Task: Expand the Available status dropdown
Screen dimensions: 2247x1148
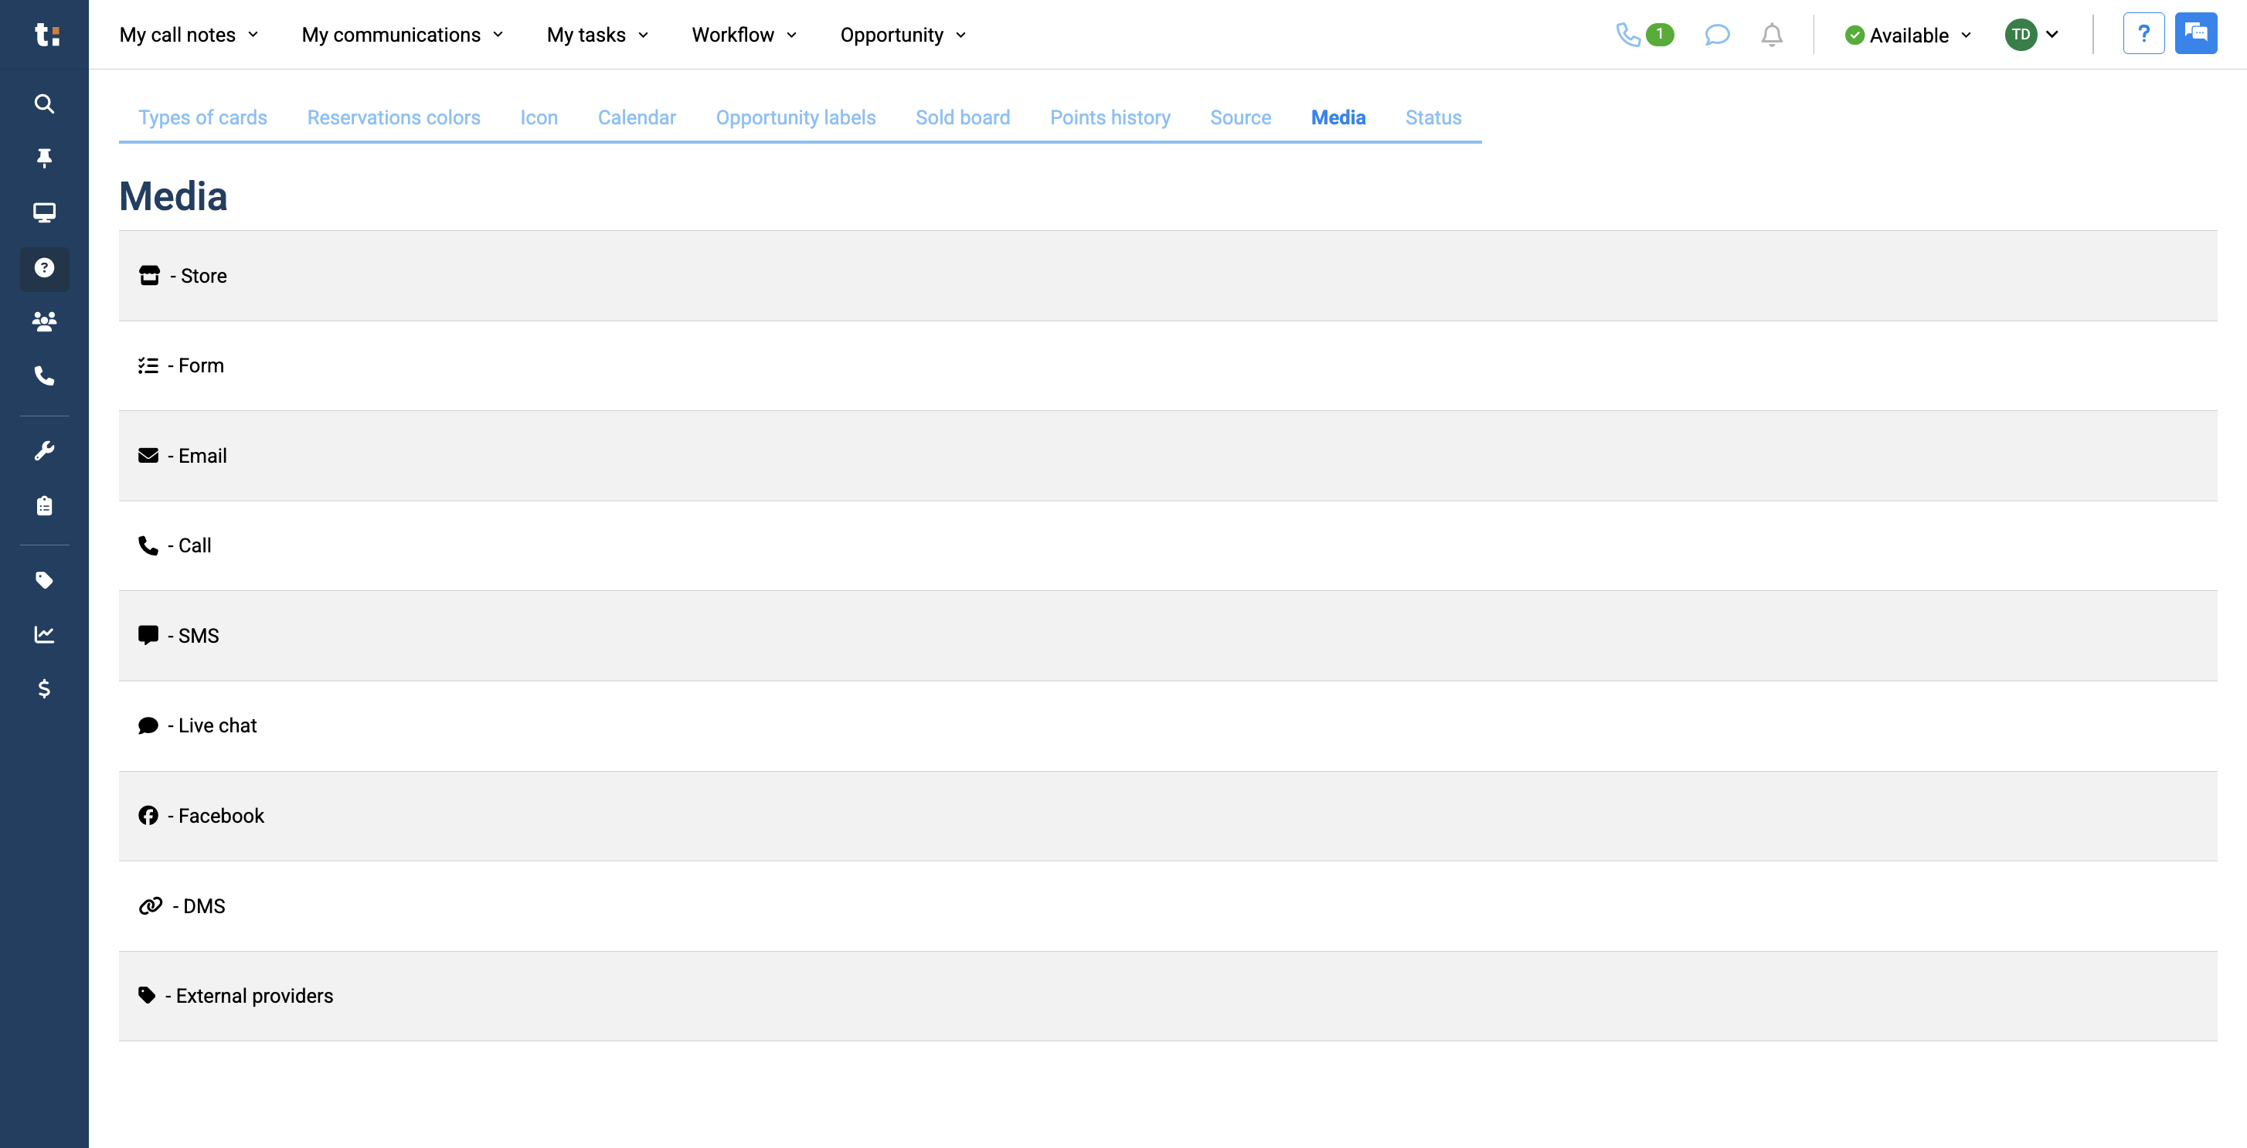Action: [x=1907, y=35]
